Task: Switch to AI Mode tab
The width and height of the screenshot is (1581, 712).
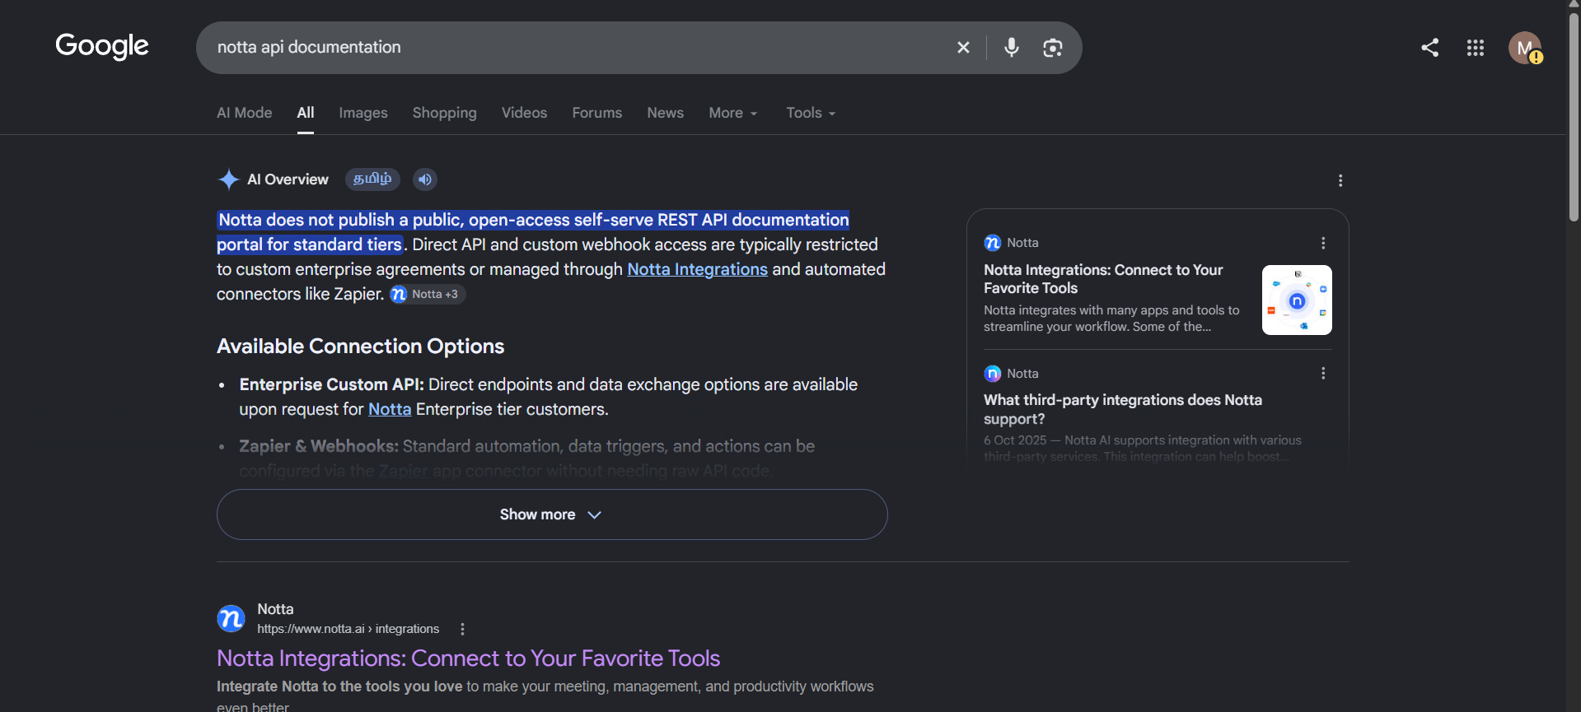Action: click(244, 113)
